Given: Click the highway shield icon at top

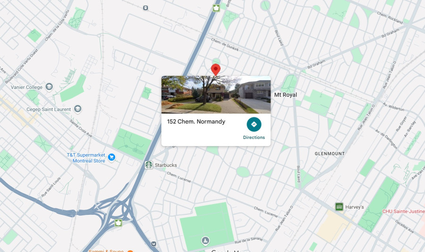Looking at the screenshot, I should 216,8.
